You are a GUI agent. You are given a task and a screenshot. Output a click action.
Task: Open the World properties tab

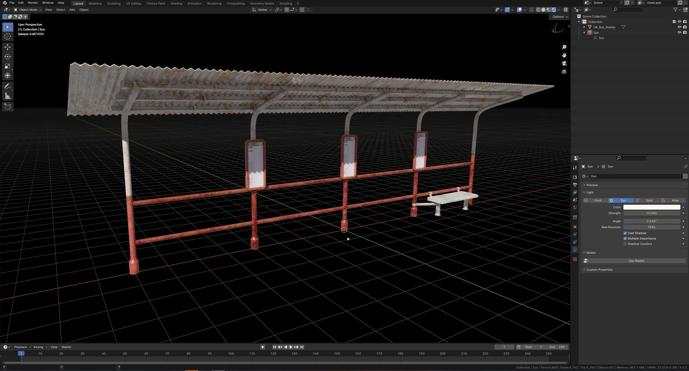(575, 207)
